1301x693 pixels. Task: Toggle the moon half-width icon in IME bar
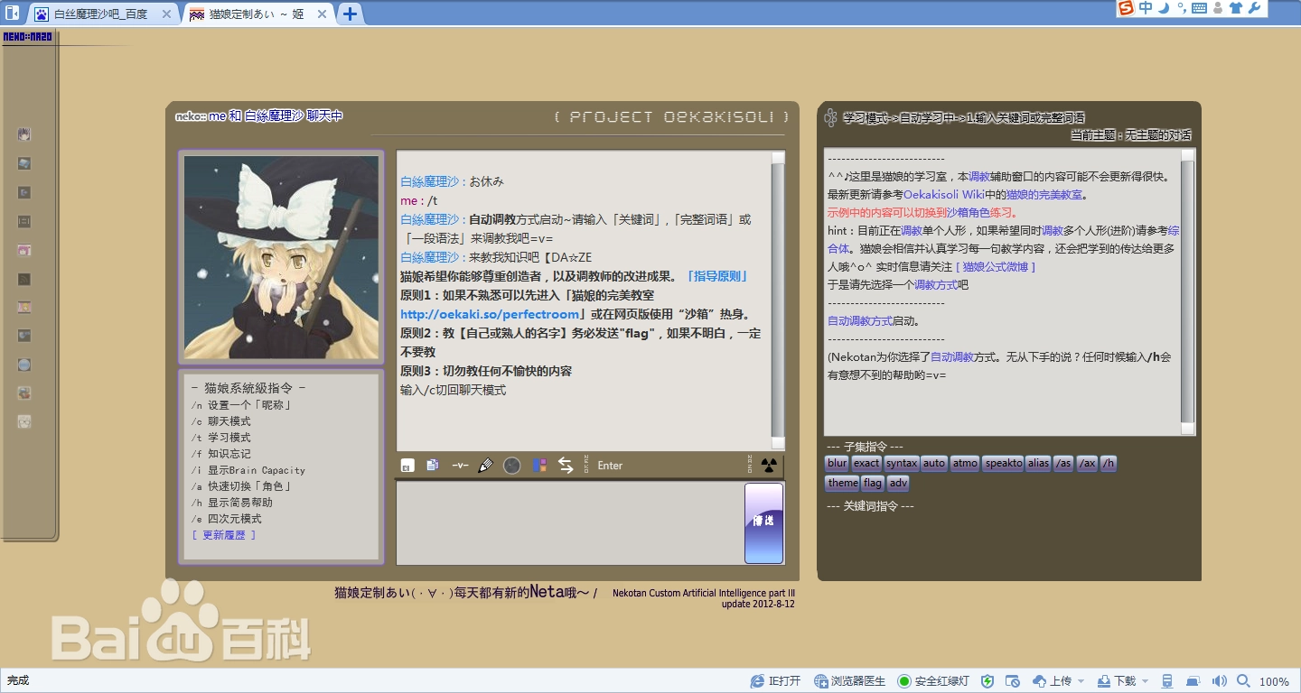point(1165,8)
